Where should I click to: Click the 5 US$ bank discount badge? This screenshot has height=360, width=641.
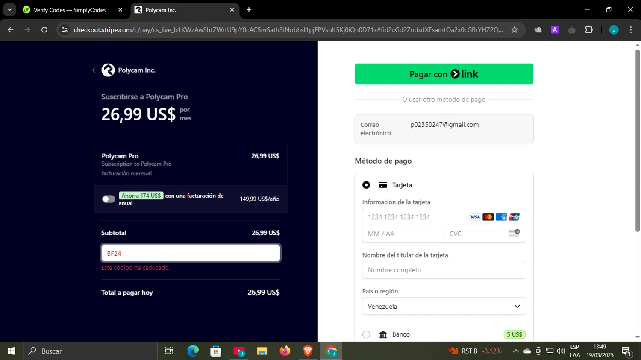click(515, 334)
